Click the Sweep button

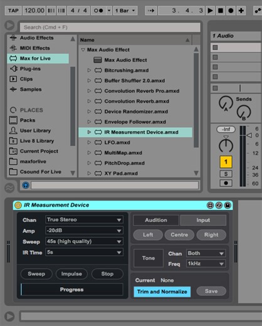(36, 274)
